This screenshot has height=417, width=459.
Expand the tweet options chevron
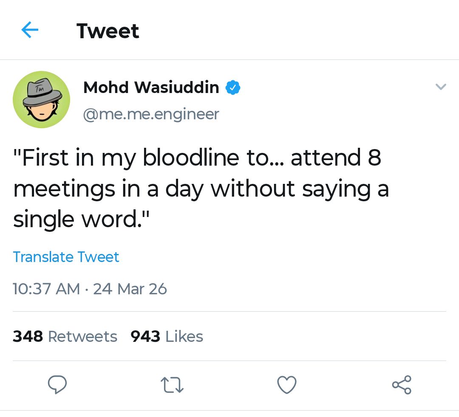[441, 87]
